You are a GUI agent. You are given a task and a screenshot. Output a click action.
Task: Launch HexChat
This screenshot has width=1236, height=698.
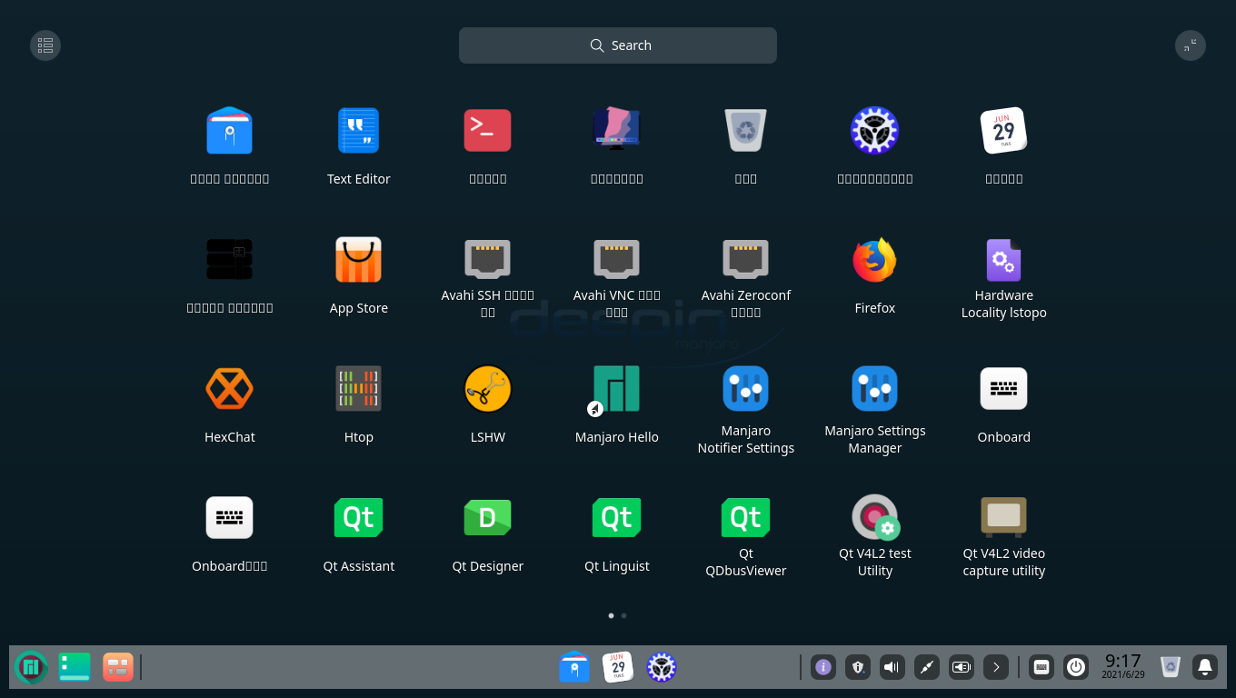tap(229, 389)
